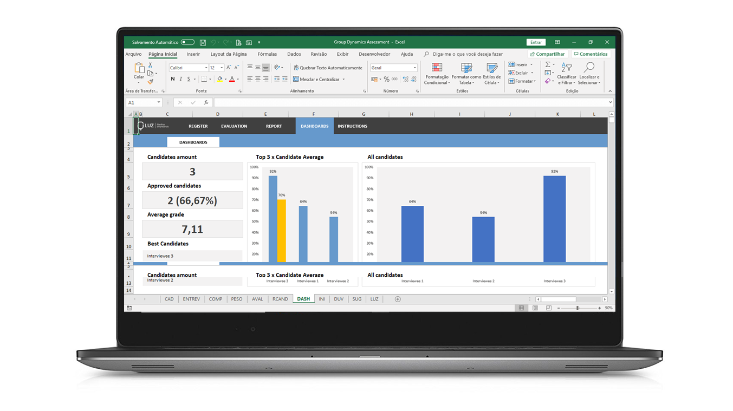Click the AutoSum (Σ) icon

click(x=549, y=64)
